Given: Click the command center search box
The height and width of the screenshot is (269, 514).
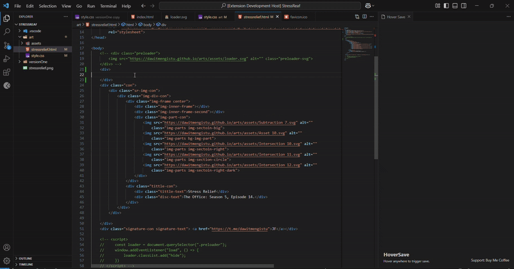Looking at the screenshot, I should (260, 6).
